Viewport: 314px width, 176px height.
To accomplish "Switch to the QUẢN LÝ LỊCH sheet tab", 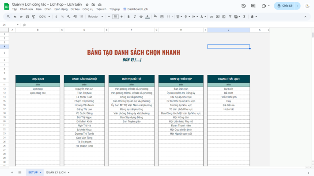I will (x=56, y=172).
